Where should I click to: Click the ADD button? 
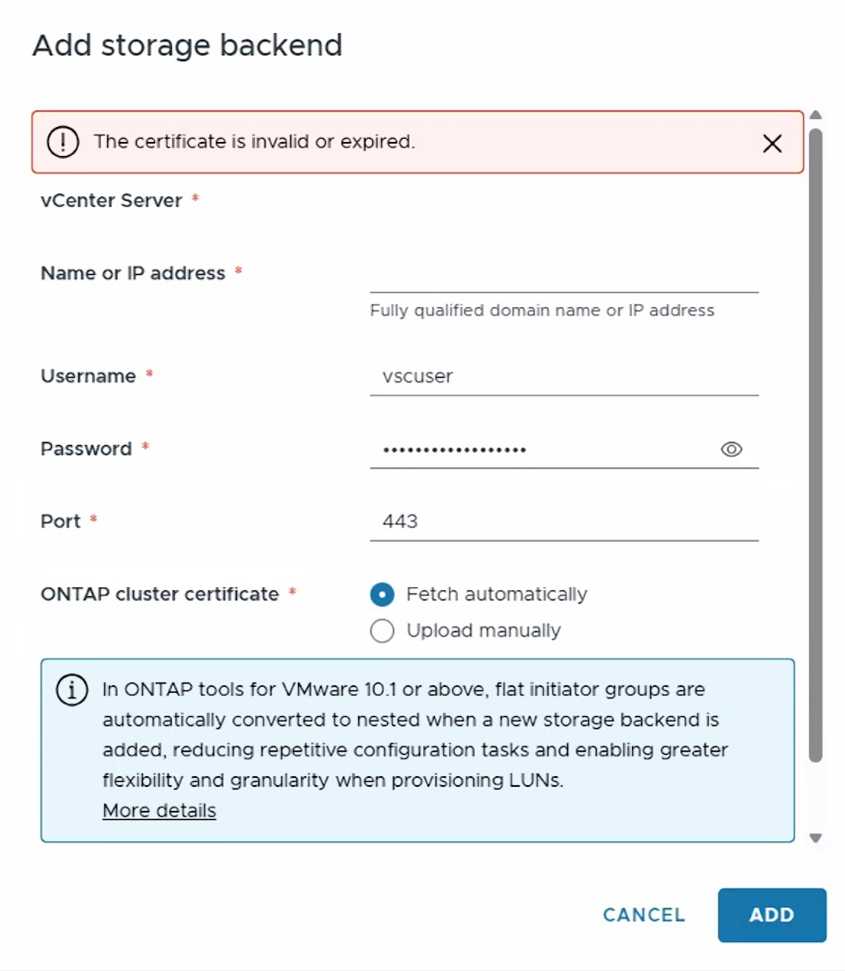point(772,915)
